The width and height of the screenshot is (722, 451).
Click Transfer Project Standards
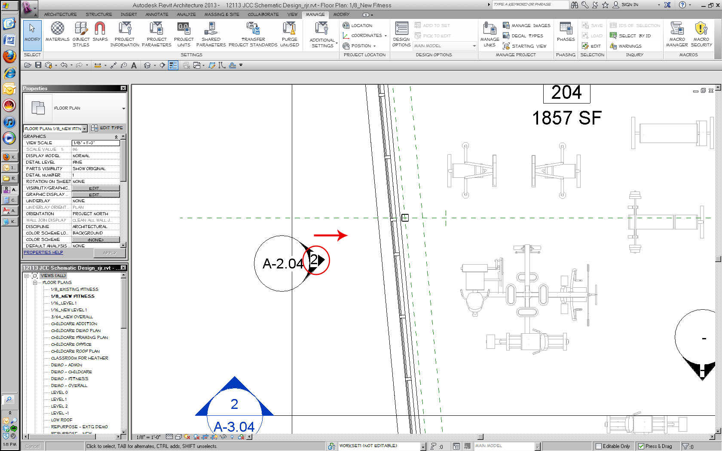(253, 34)
